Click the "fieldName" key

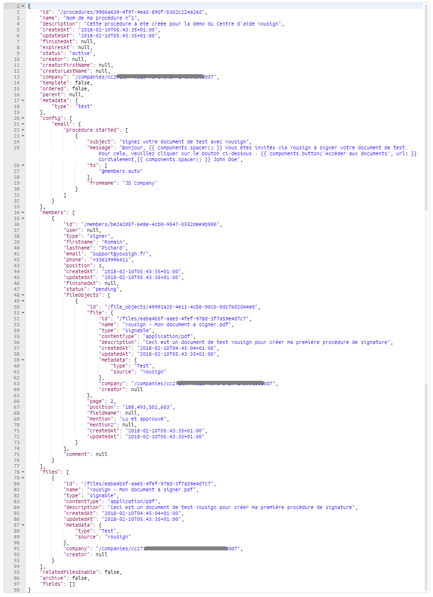102,413
